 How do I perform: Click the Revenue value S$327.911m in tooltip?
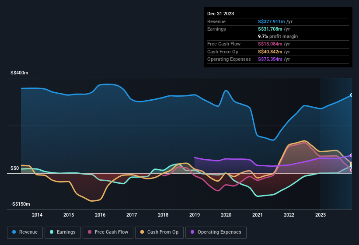(270, 21)
